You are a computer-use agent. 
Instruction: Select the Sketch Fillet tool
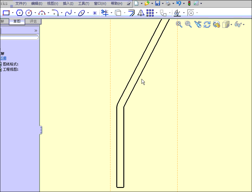coord(55,13)
